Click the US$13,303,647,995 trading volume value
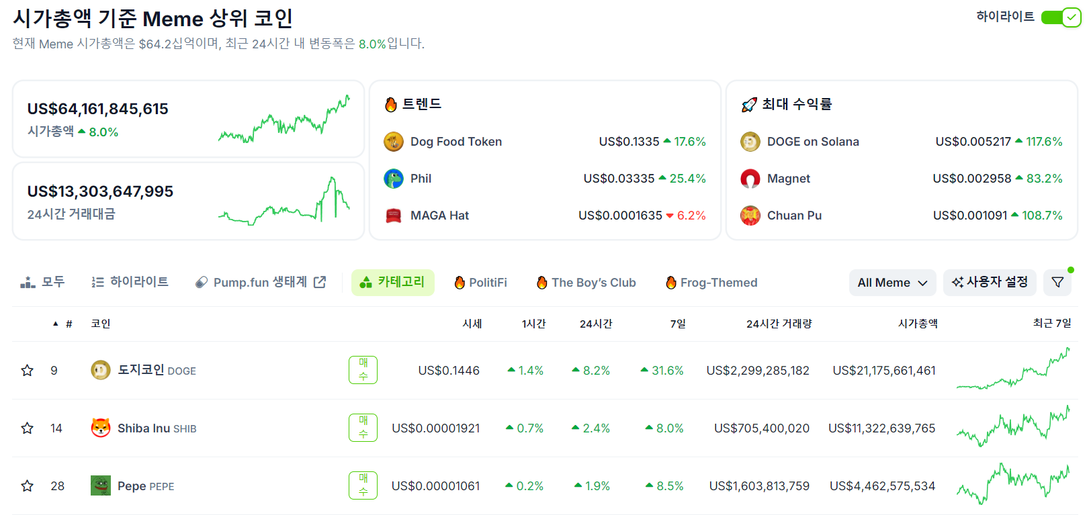The height and width of the screenshot is (515, 1089). point(100,191)
